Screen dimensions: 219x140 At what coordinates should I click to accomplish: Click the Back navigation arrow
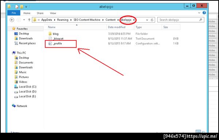coord(12,20)
